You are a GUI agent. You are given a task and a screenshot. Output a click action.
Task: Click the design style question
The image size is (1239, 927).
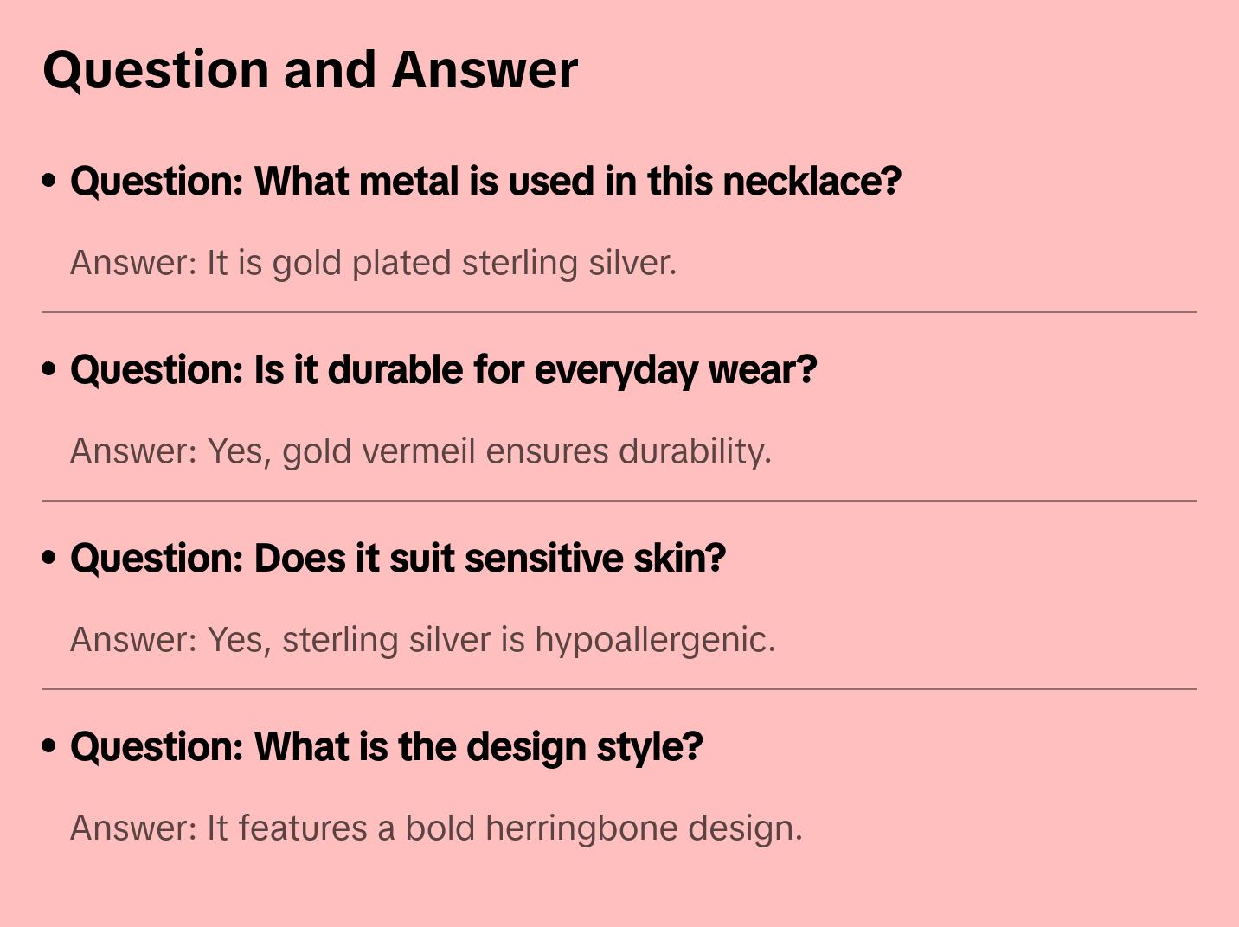pyautogui.click(x=386, y=747)
